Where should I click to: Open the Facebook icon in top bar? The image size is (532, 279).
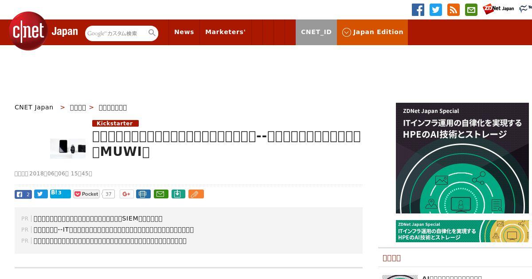tap(418, 10)
